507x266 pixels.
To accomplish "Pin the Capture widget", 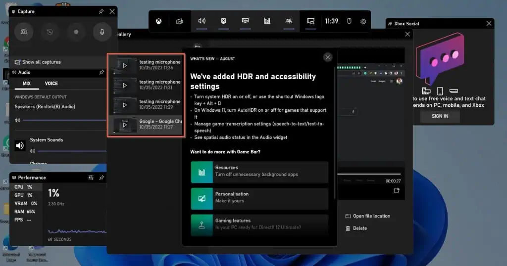I will [101, 11].
